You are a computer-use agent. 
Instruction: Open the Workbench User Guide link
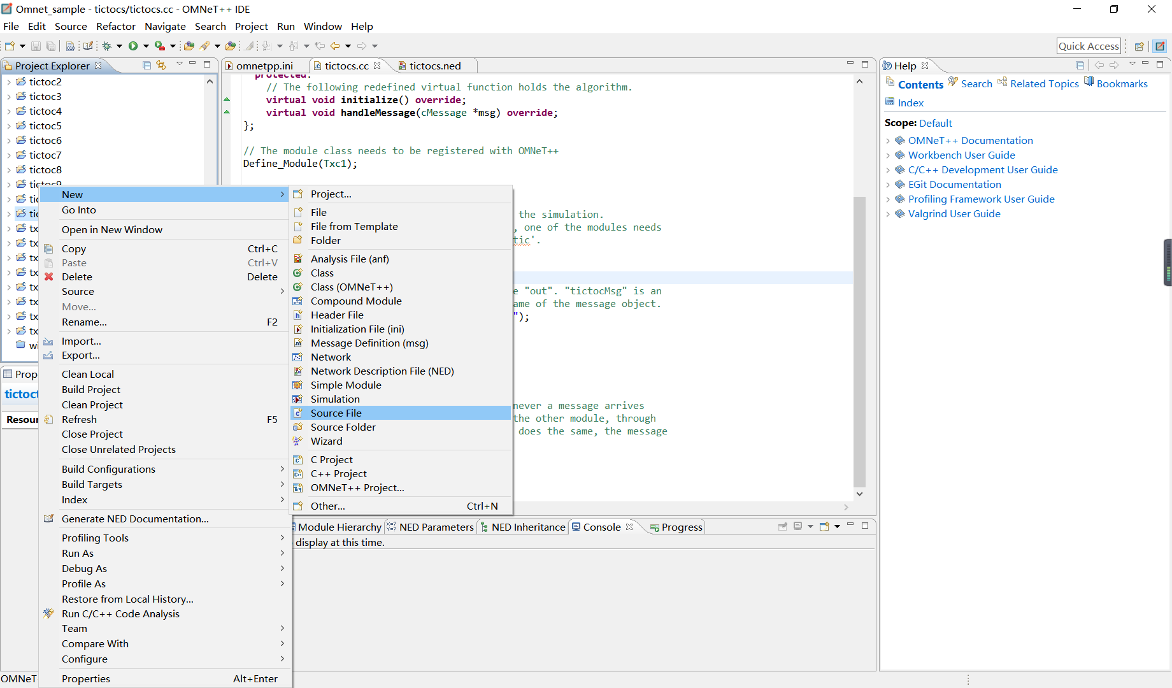coord(962,155)
